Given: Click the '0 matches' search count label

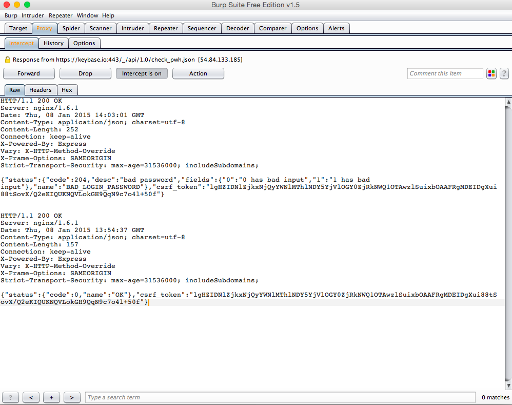Looking at the screenshot, I should pos(496,397).
